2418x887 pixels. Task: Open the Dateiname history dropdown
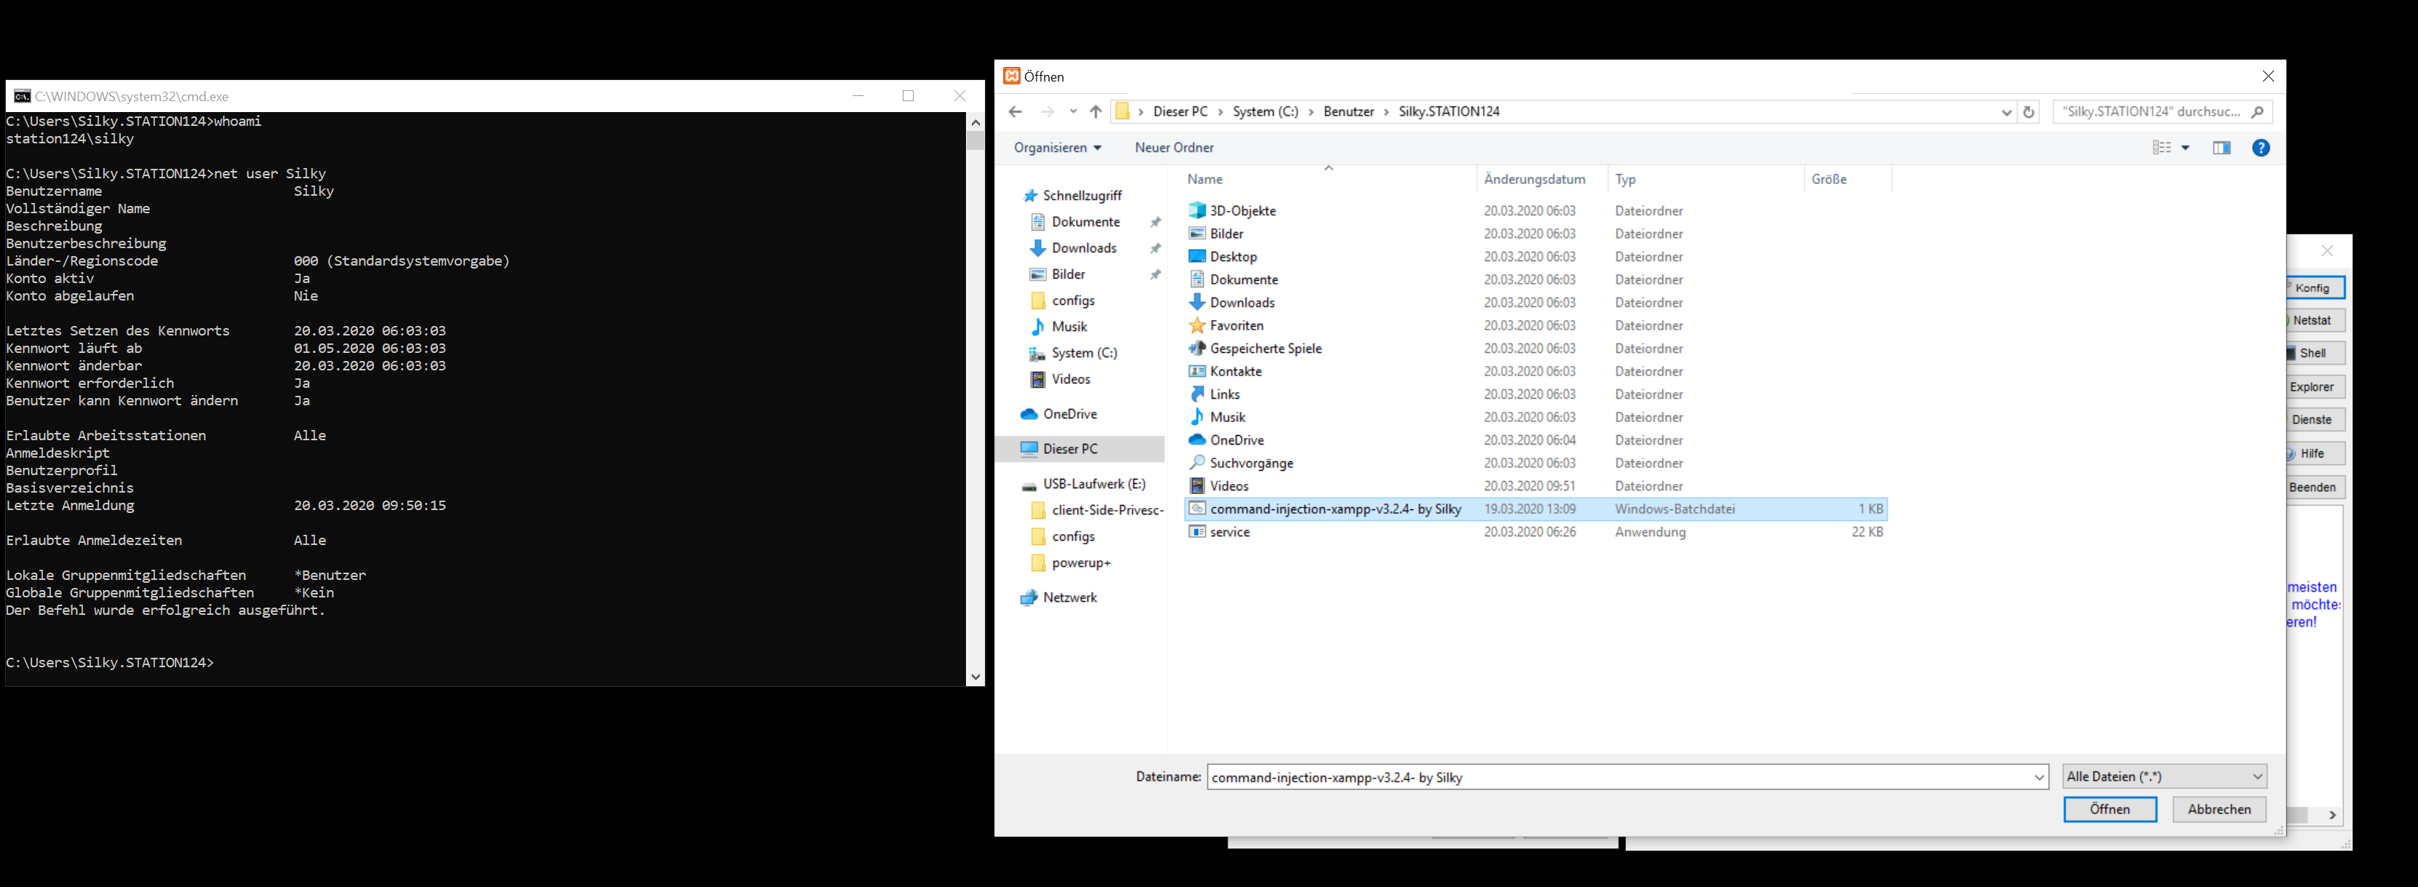click(2039, 777)
